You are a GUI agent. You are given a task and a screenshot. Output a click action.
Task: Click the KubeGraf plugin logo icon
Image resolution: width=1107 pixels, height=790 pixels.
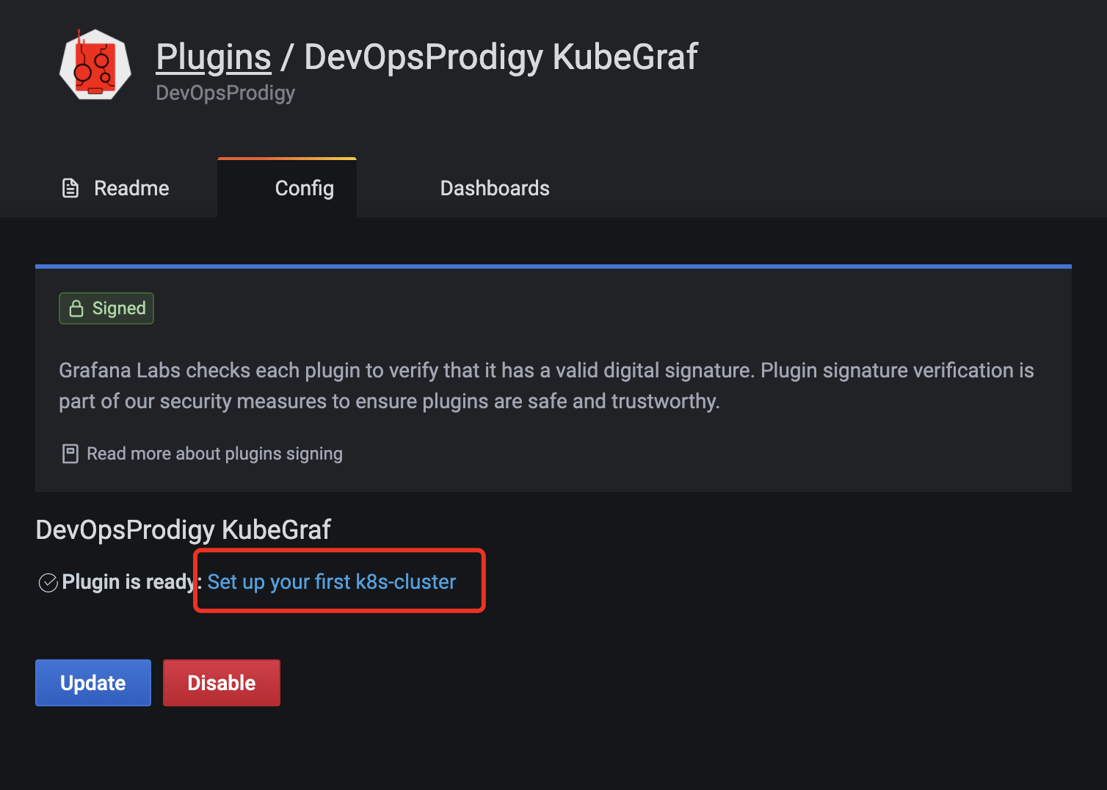95,65
